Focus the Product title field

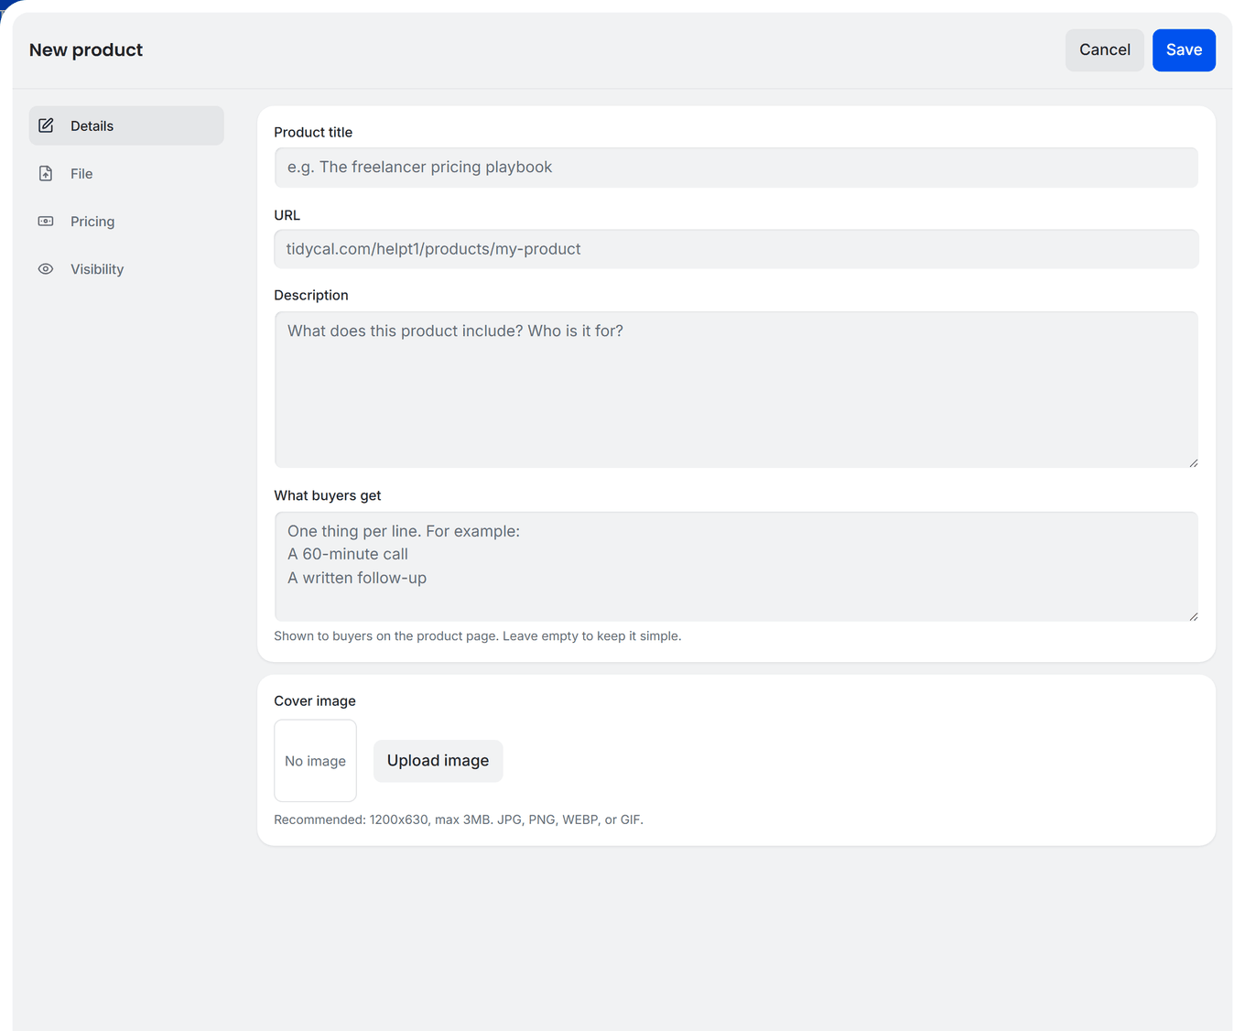coord(736,167)
